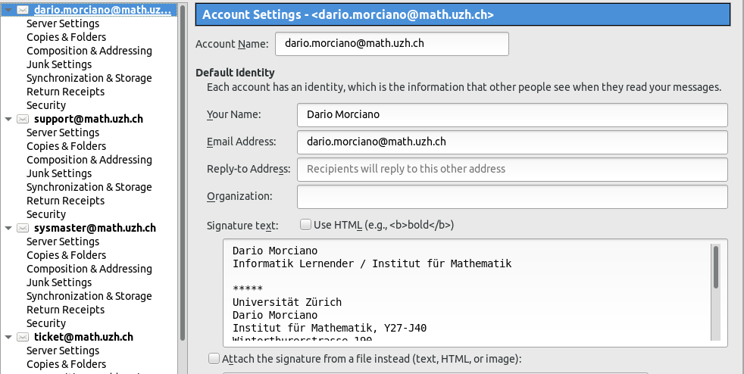Click the ticket@math.uzh.ch envelope icon
The image size is (744, 374).
point(22,337)
